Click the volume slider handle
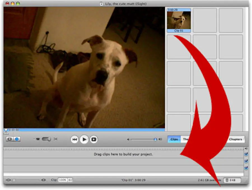This screenshot has width=252, height=190. point(155,139)
